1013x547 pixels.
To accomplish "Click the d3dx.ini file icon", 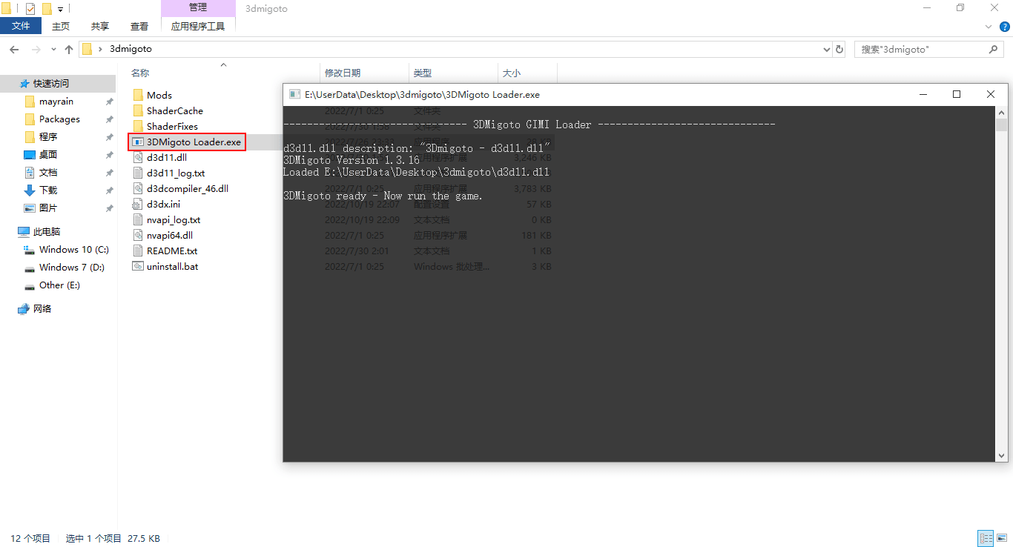I will [x=138, y=204].
